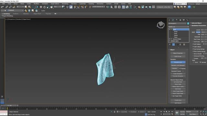Open the Customize menu
This screenshot has width=207, height=116.
point(82,4)
